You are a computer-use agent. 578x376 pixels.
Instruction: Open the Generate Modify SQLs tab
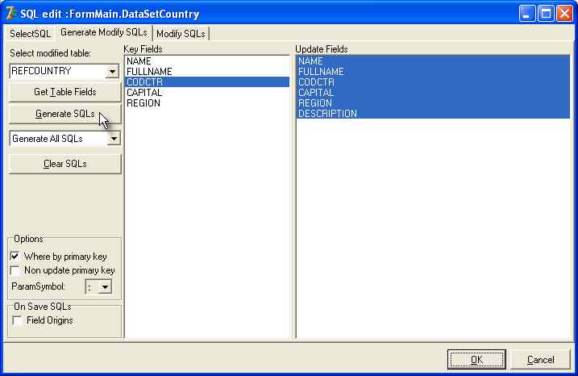[103, 32]
